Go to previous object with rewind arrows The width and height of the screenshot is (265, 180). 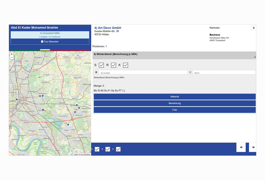tap(241, 147)
